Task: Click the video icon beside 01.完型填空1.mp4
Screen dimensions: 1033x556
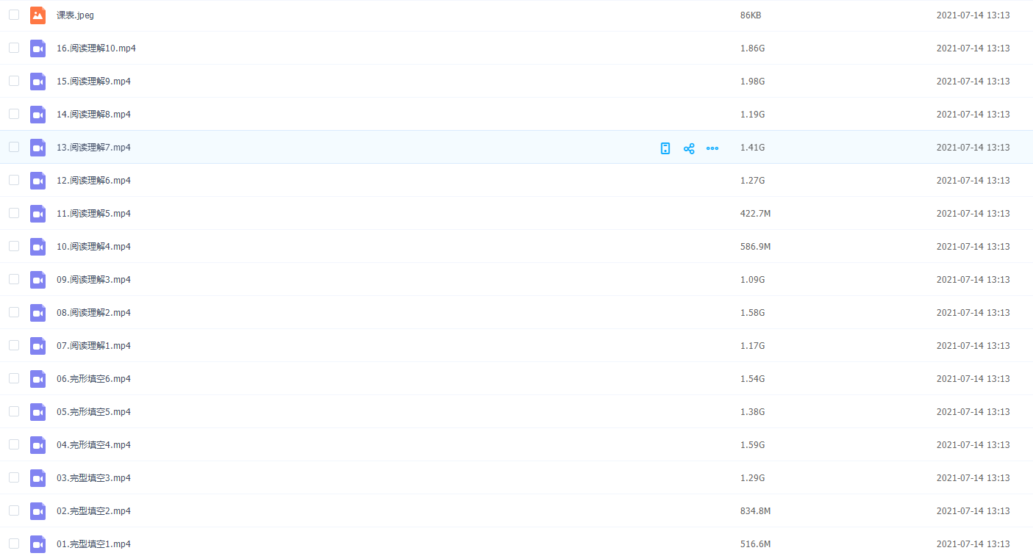Action: [x=37, y=544]
